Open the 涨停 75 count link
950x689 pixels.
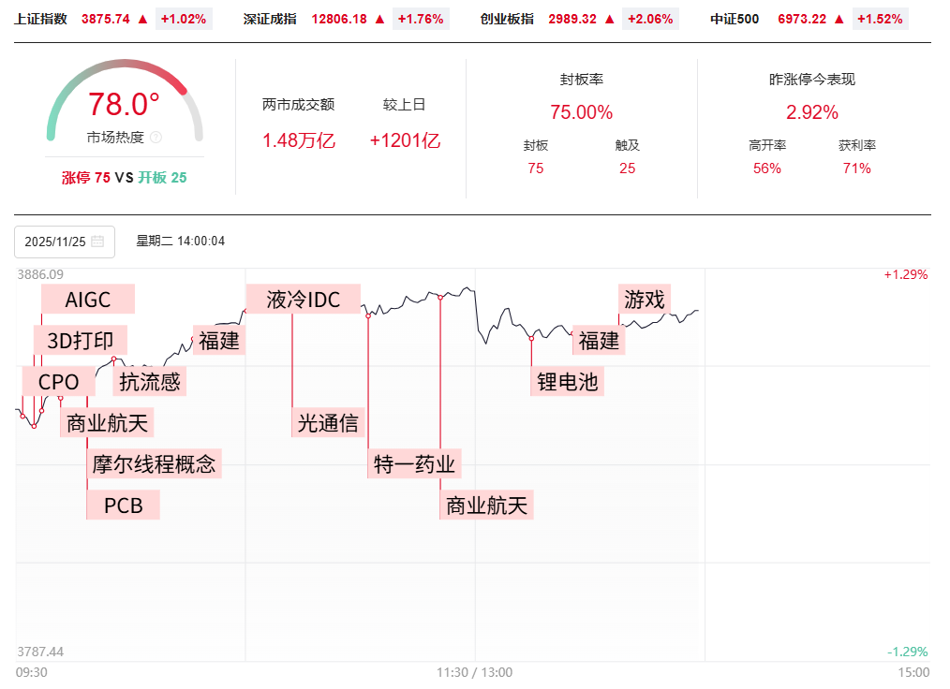pyautogui.click(x=86, y=177)
